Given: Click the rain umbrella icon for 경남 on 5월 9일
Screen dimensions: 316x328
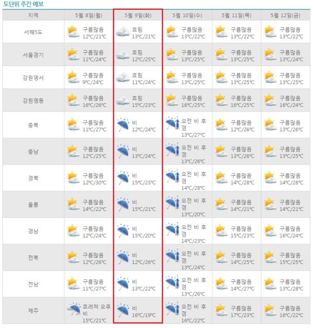Looking at the screenshot, I should tap(123, 231).
